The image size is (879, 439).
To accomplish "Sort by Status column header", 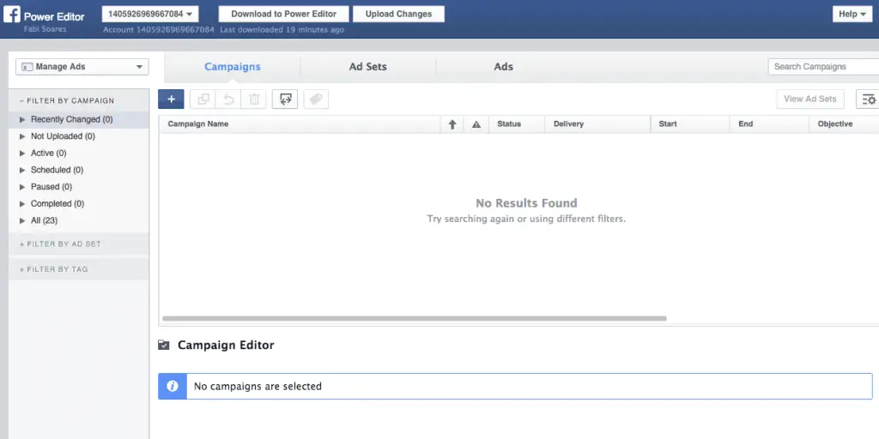I will click(516, 124).
